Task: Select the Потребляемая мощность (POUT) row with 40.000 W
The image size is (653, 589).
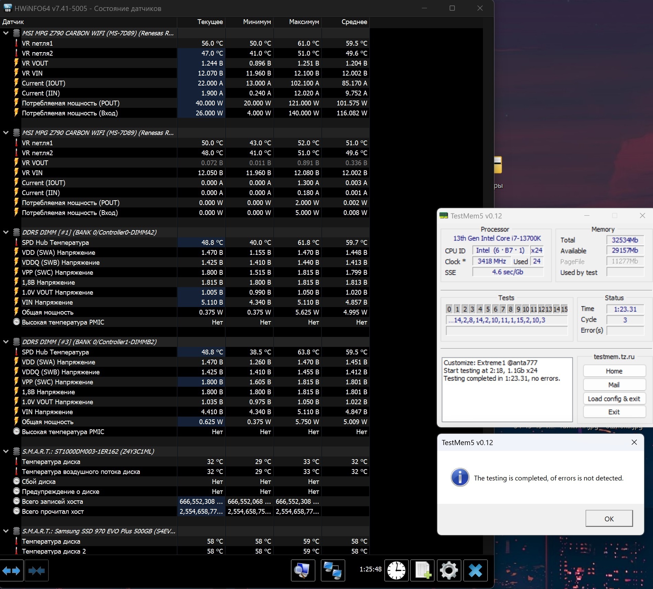Action: point(184,103)
